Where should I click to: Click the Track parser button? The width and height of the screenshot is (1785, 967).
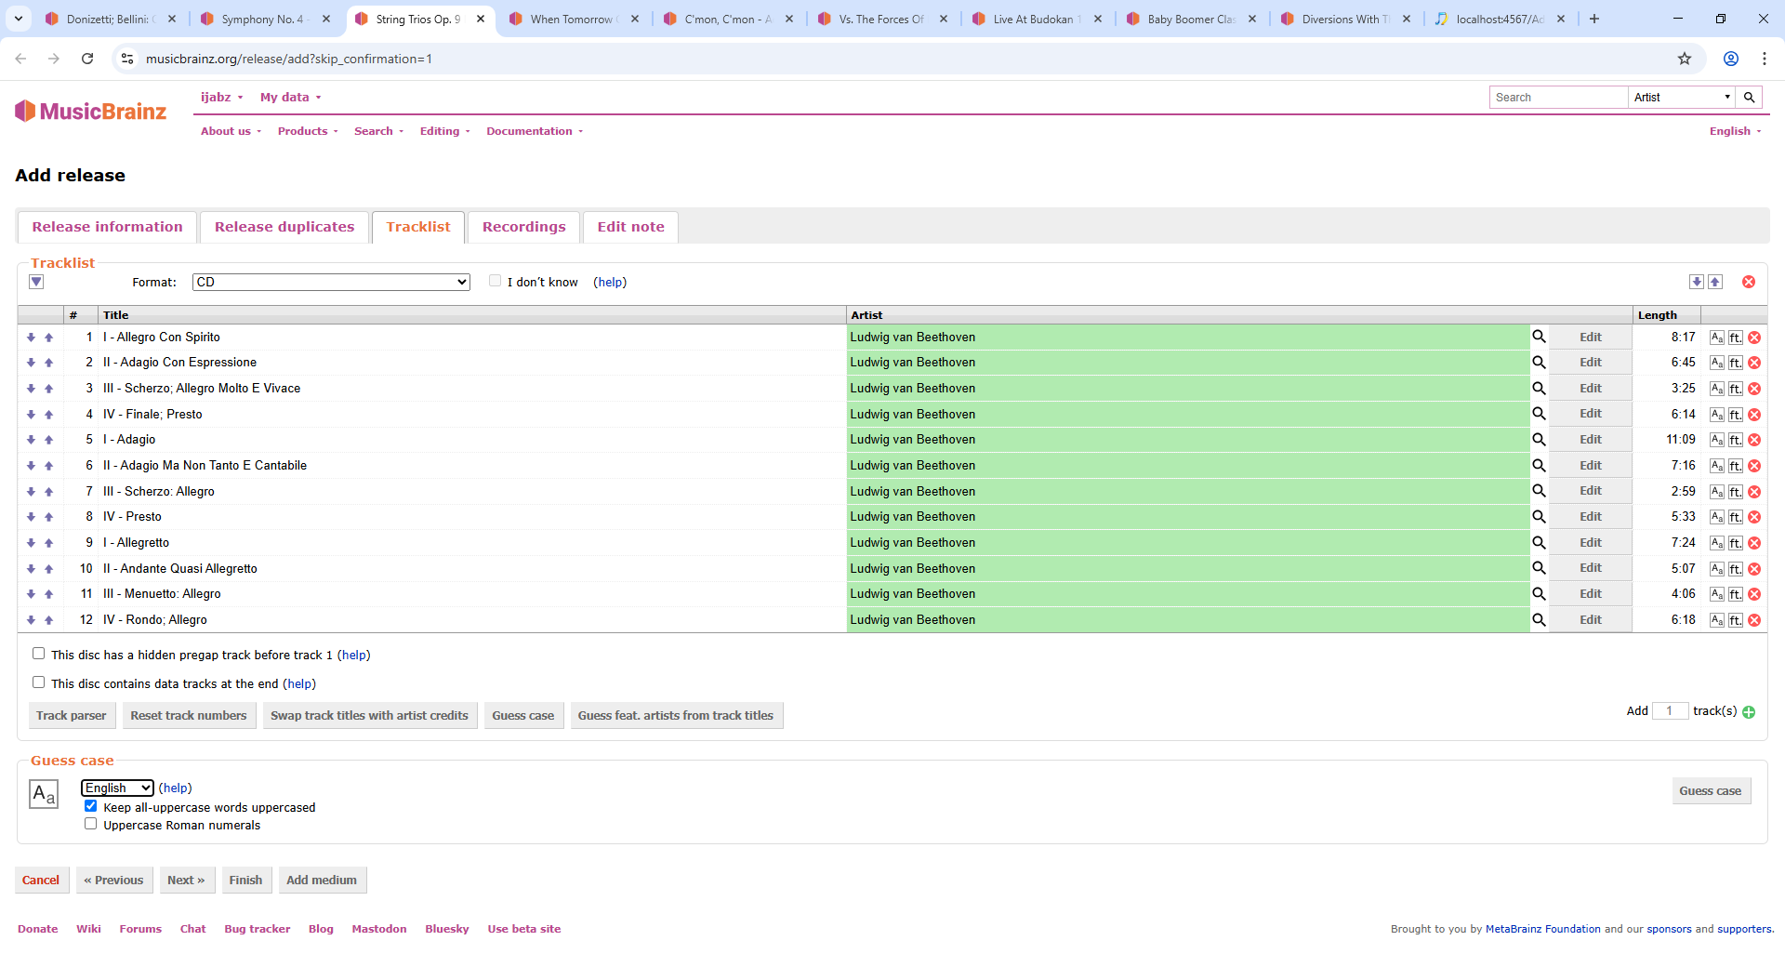pyautogui.click(x=72, y=716)
